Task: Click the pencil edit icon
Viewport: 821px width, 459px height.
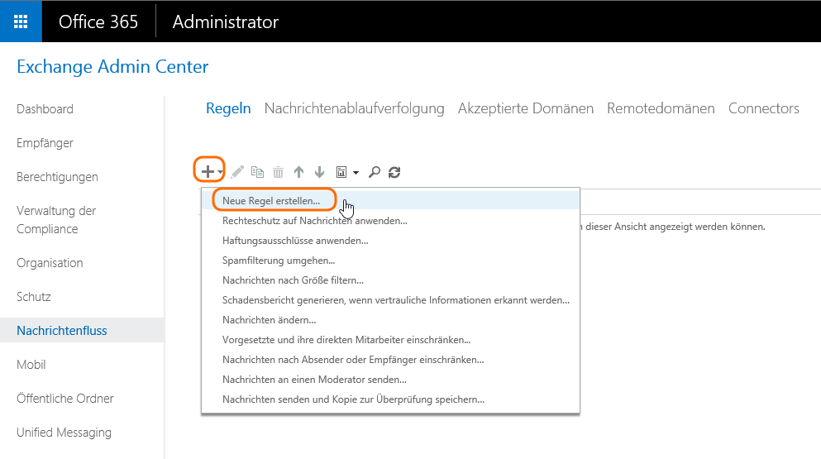Action: [x=237, y=172]
